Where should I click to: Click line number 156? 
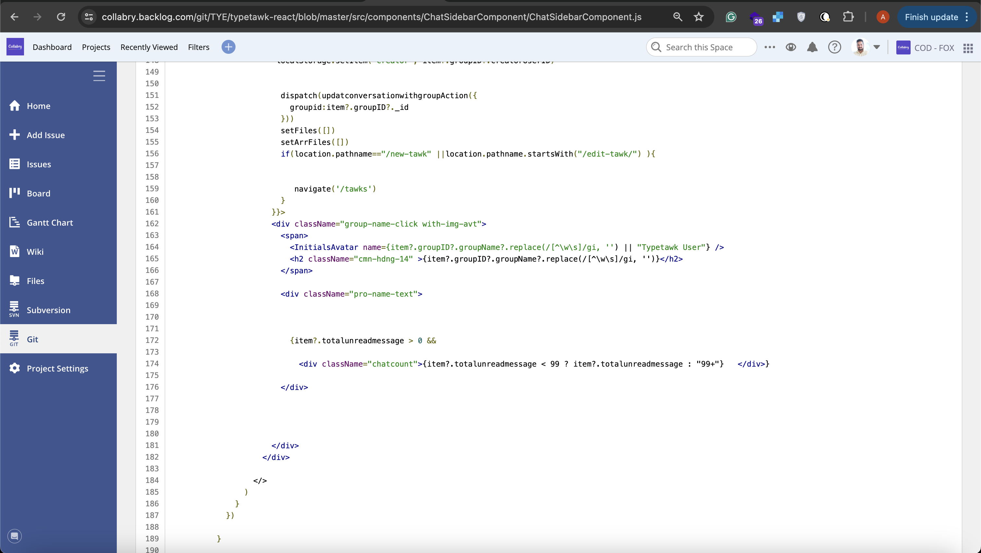[152, 153]
